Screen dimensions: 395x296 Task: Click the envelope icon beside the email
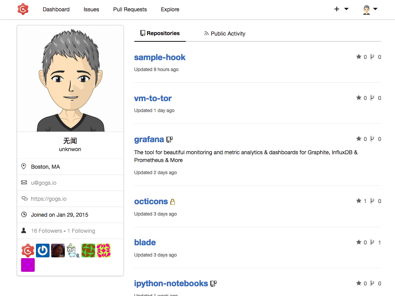(x=24, y=182)
